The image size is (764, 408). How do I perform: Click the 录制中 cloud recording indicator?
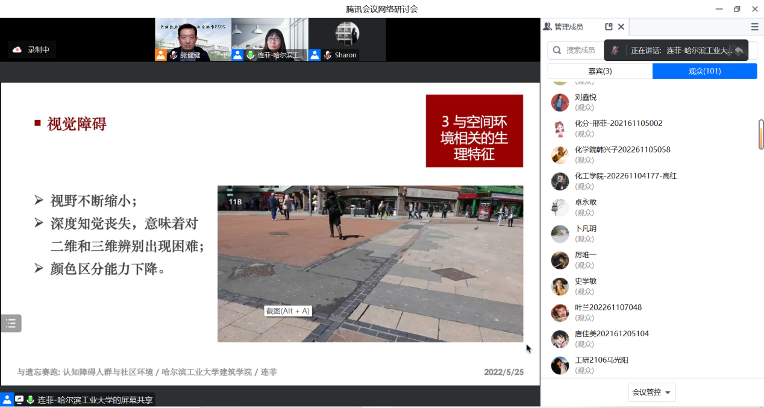point(32,50)
